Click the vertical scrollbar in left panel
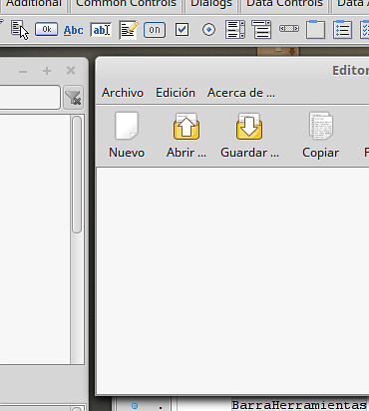Viewport: 369px width, 411px height. pyautogui.click(x=77, y=175)
